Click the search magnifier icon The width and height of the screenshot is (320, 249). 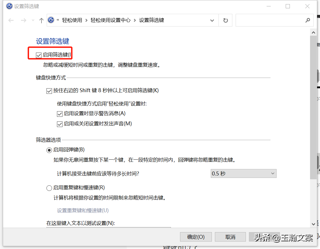tap(308, 20)
